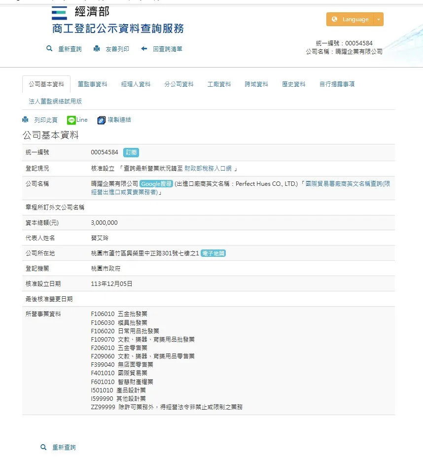Click the 列印此頁 link

click(46, 120)
